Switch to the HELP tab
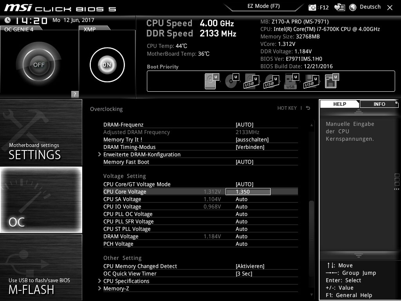The image size is (401, 301). point(340,104)
